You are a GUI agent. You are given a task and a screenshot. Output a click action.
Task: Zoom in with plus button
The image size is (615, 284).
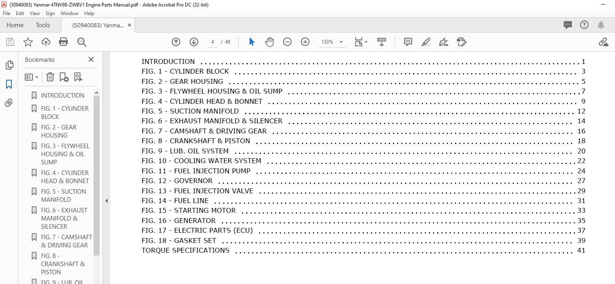[305, 42]
